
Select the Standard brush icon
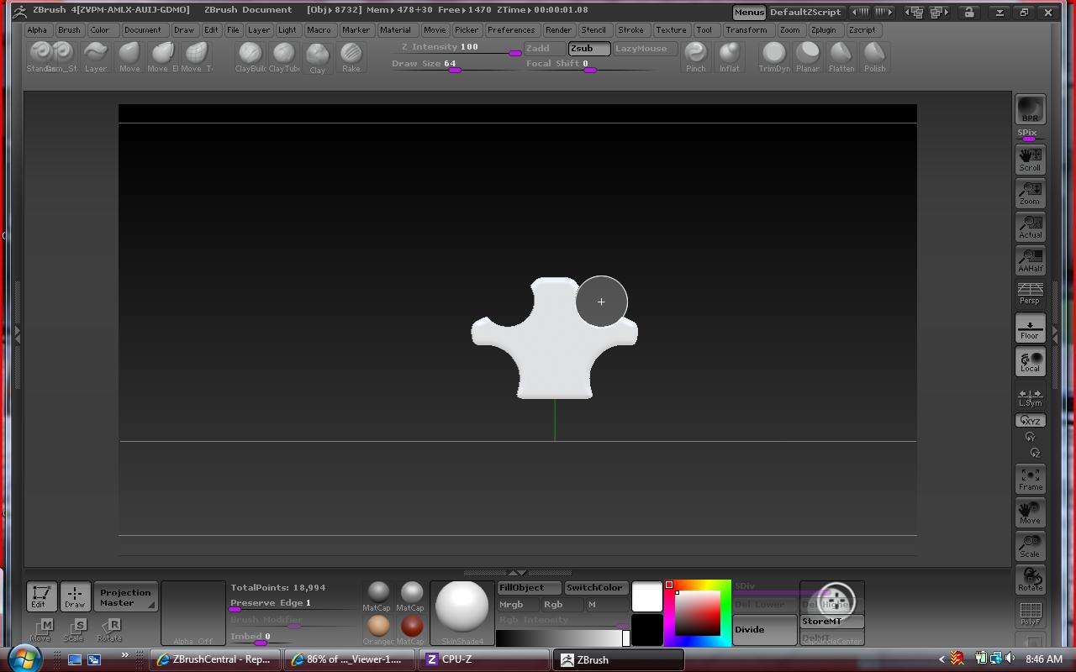pos(40,56)
